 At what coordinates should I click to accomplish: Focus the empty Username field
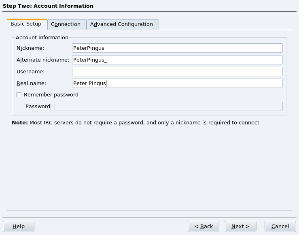(x=177, y=72)
